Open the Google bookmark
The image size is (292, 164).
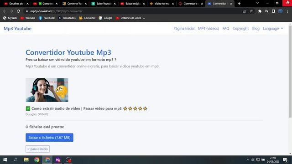point(105,18)
